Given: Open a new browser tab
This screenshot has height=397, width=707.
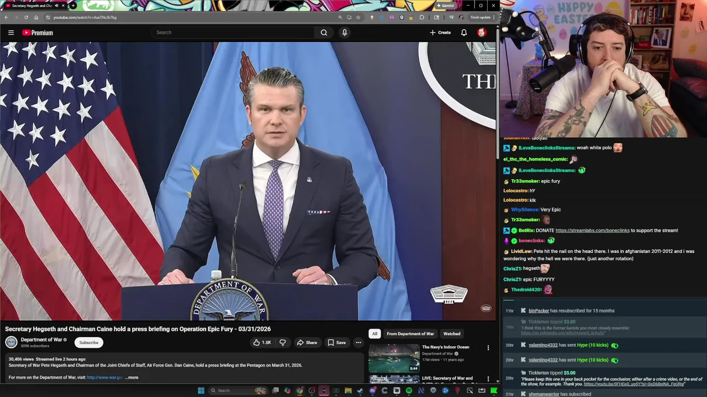Looking at the screenshot, I should point(73,6).
